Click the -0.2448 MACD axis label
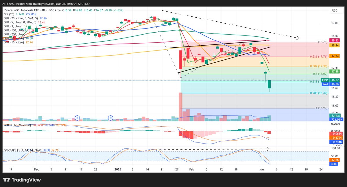The width and height of the screenshot is (347, 187). pos(337,142)
